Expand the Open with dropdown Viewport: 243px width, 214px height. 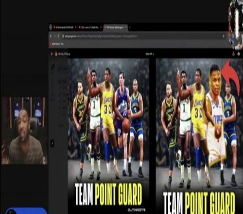tap(150, 54)
